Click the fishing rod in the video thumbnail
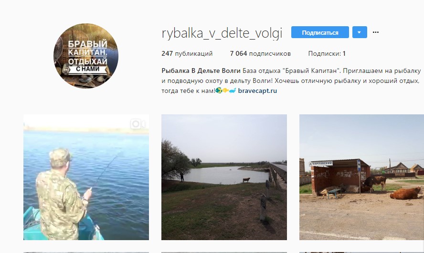 (106, 169)
